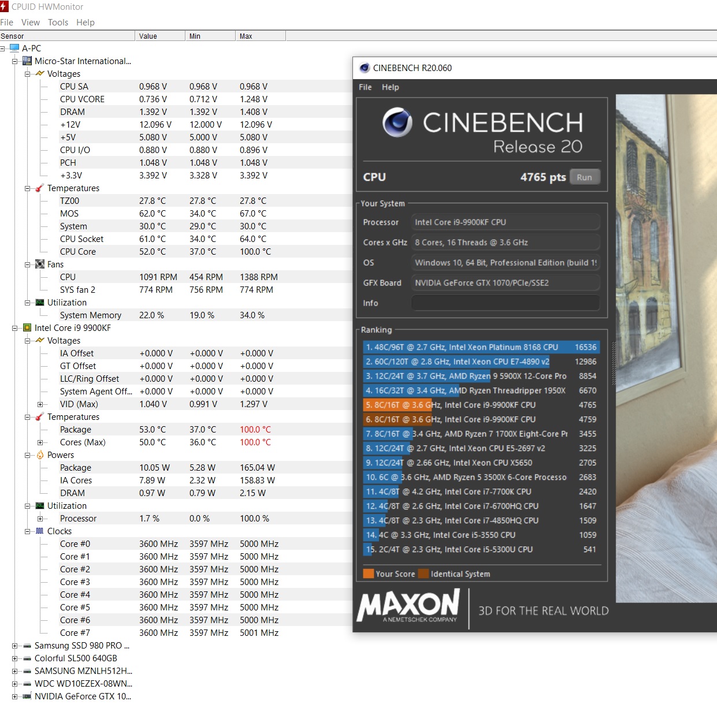Expand the VID (Max) entry
The height and width of the screenshot is (719, 717).
point(40,404)
